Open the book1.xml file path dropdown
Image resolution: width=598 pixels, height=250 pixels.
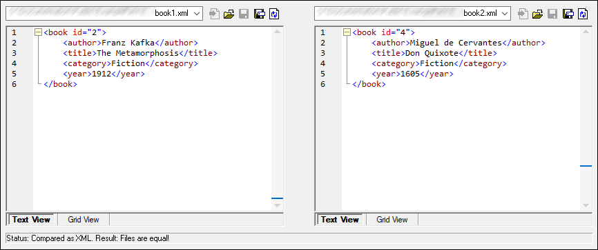click(x=197, y=14)
